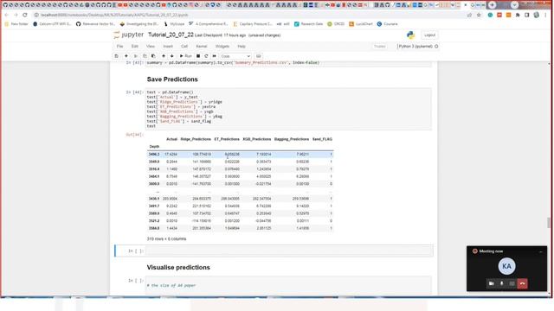Viewport: 554px width, 311px height.
Task: Insert cell below using plus icon
Action: [x=126, y=56]
